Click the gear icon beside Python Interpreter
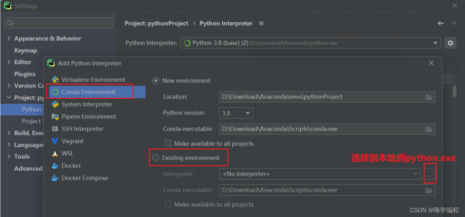 click(450, 43)
